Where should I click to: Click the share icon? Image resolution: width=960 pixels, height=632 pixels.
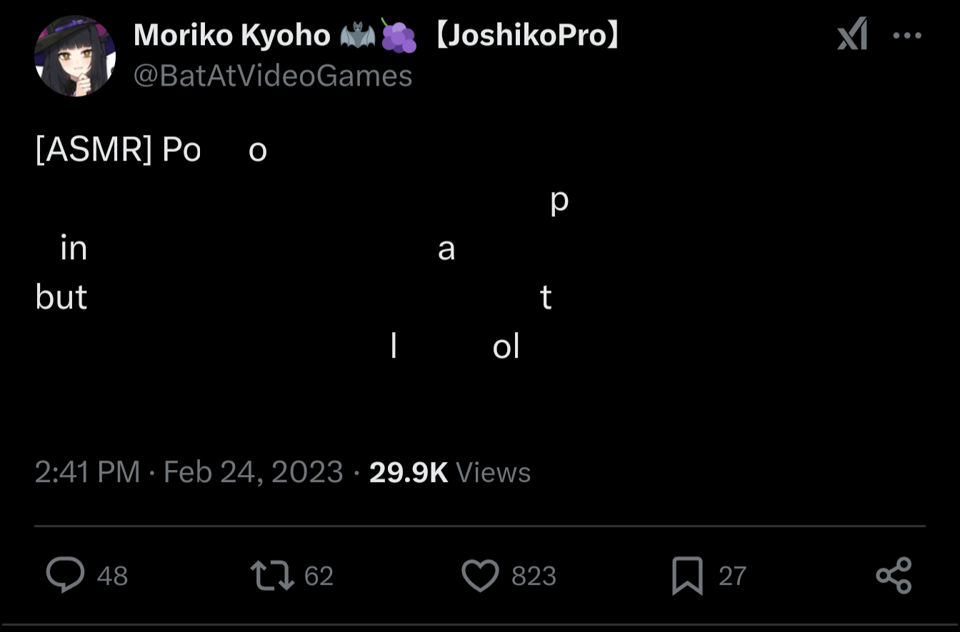[x=894, y=576]
